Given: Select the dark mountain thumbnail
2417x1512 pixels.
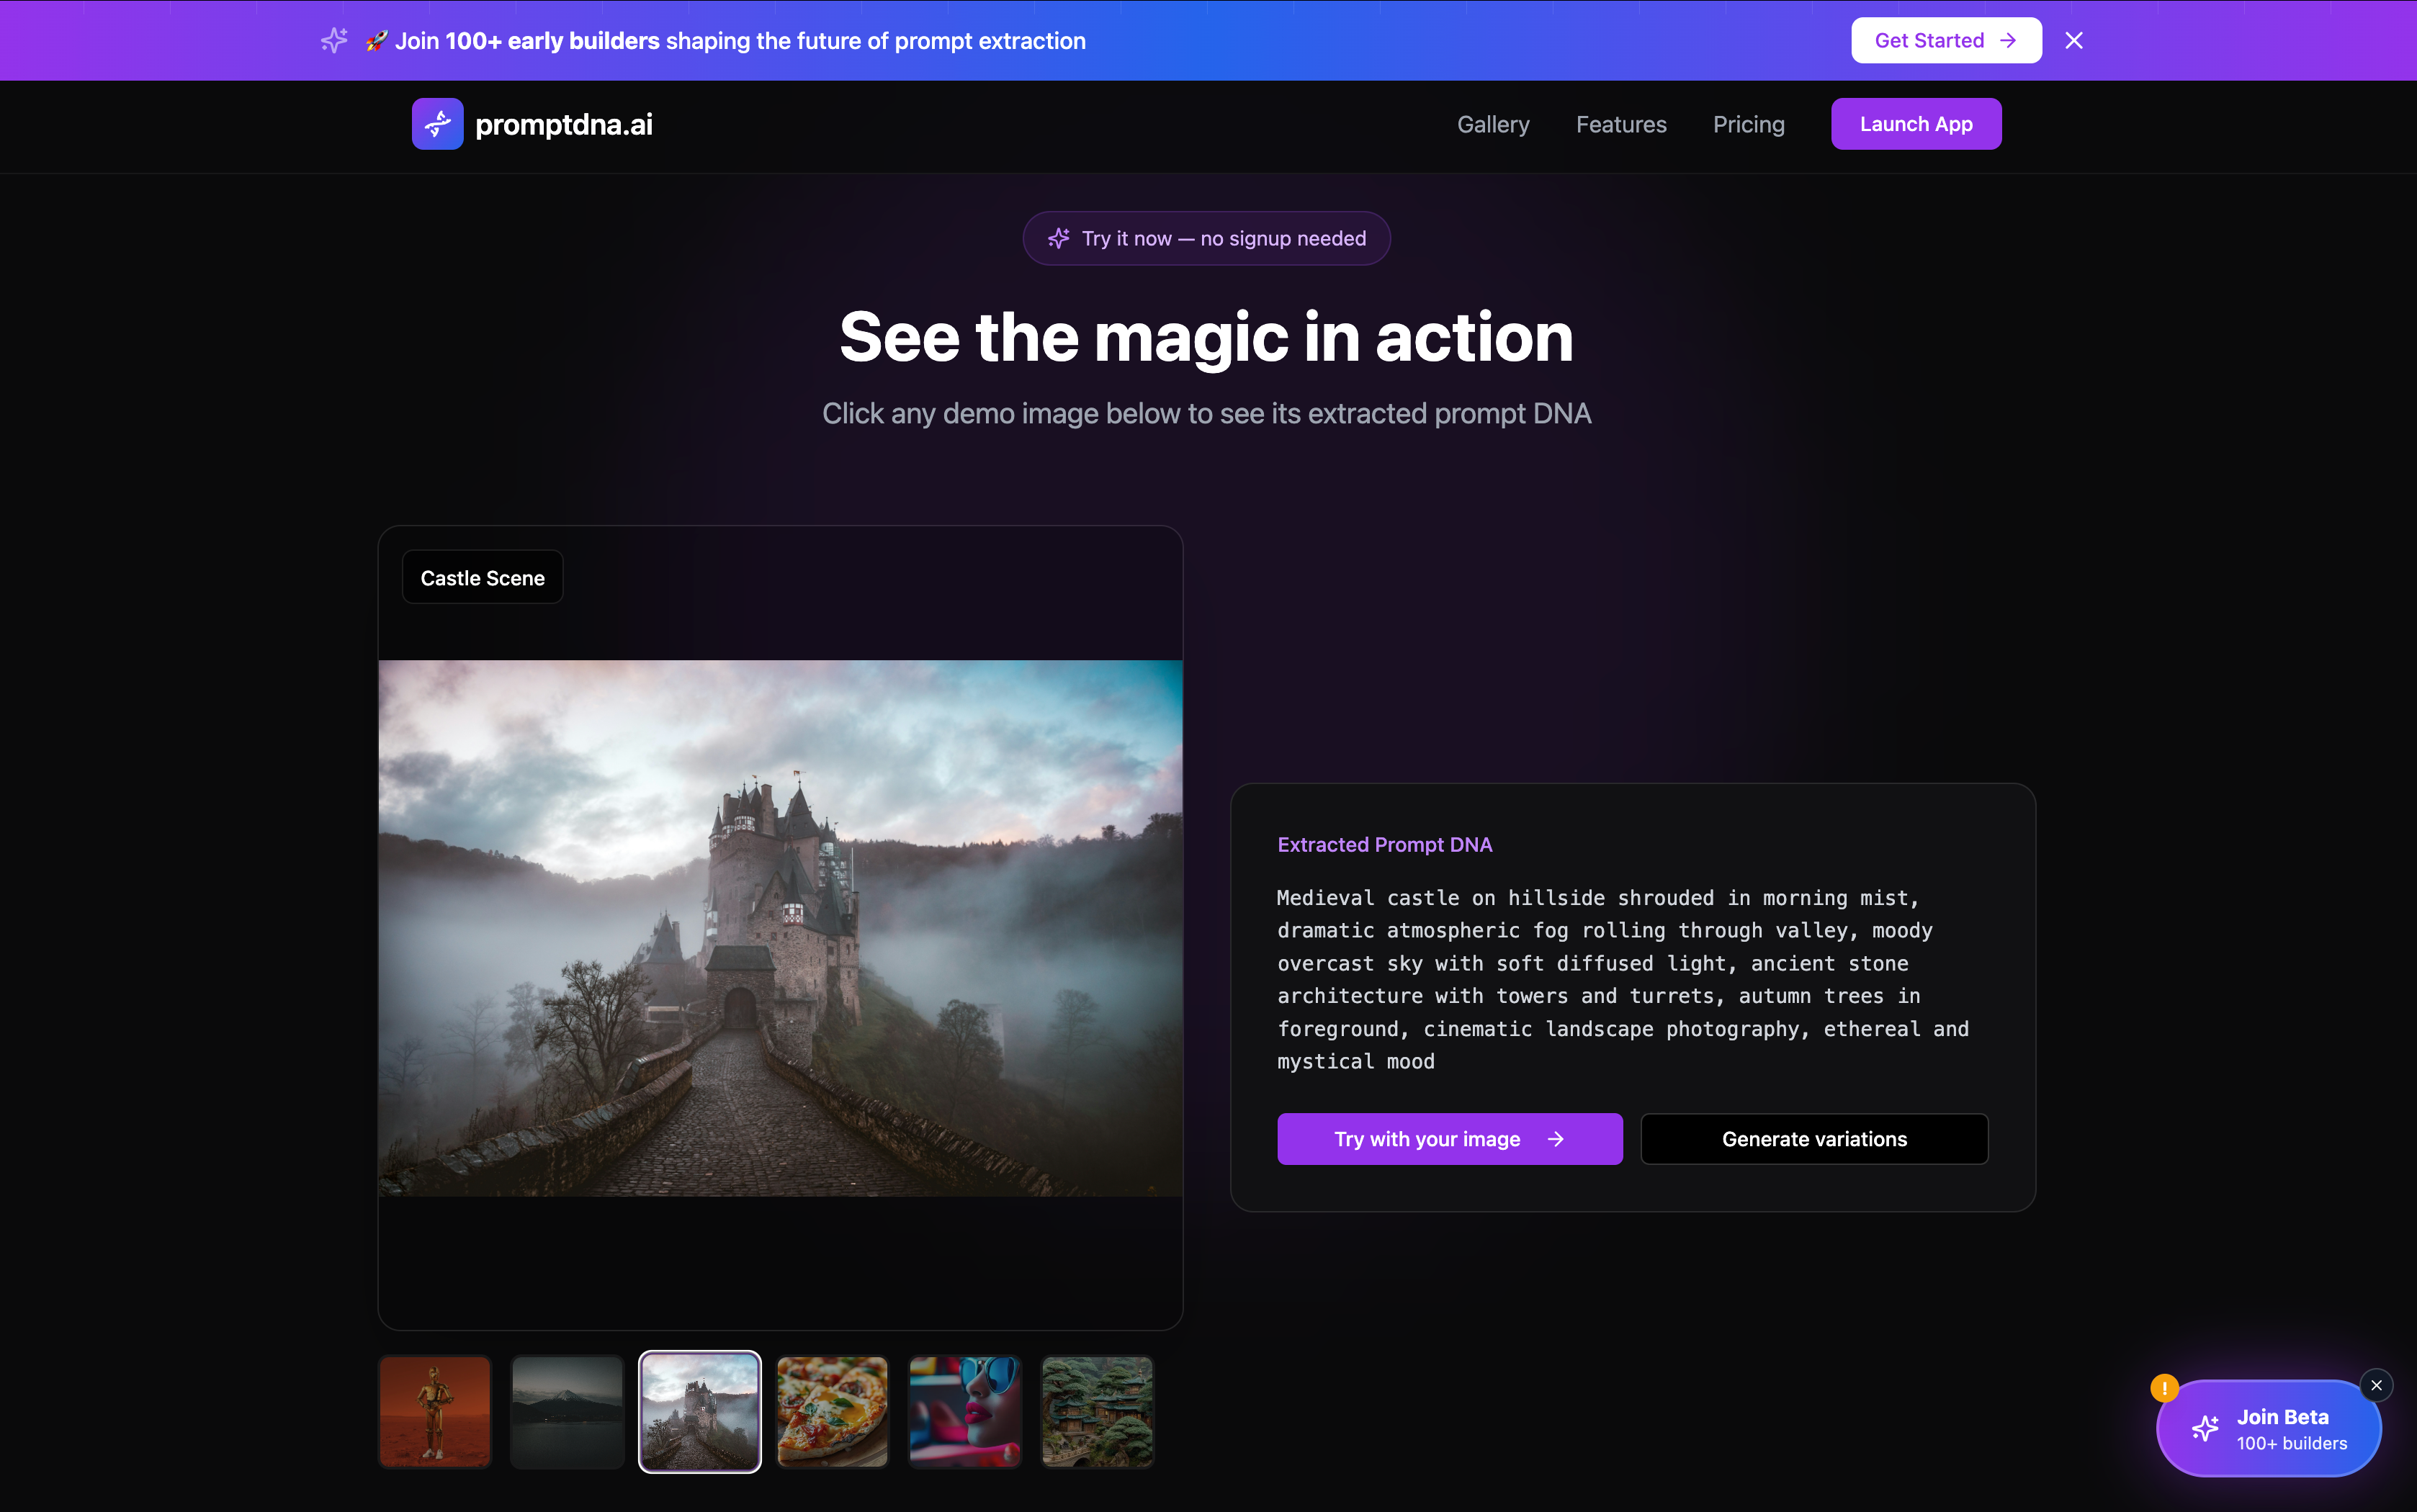Looking at the screenshot, I should tap(567, 1411).
